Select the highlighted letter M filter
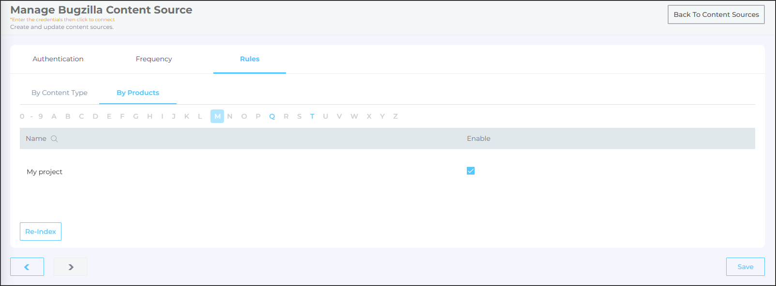Viewport: 776px width, 286px height. (217, 116)
